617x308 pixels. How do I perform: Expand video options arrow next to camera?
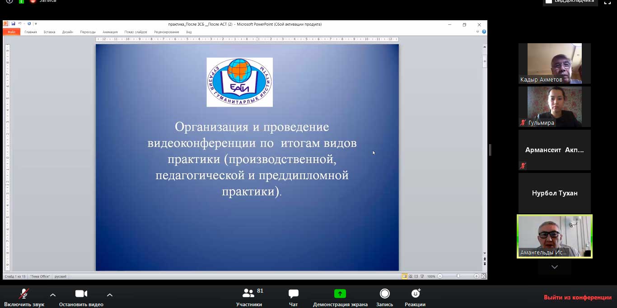(x=109, y=295)
